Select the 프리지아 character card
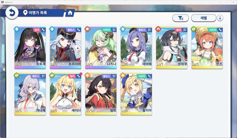The image size is (237, 138). pyautogui.click(x=66, y=48)
